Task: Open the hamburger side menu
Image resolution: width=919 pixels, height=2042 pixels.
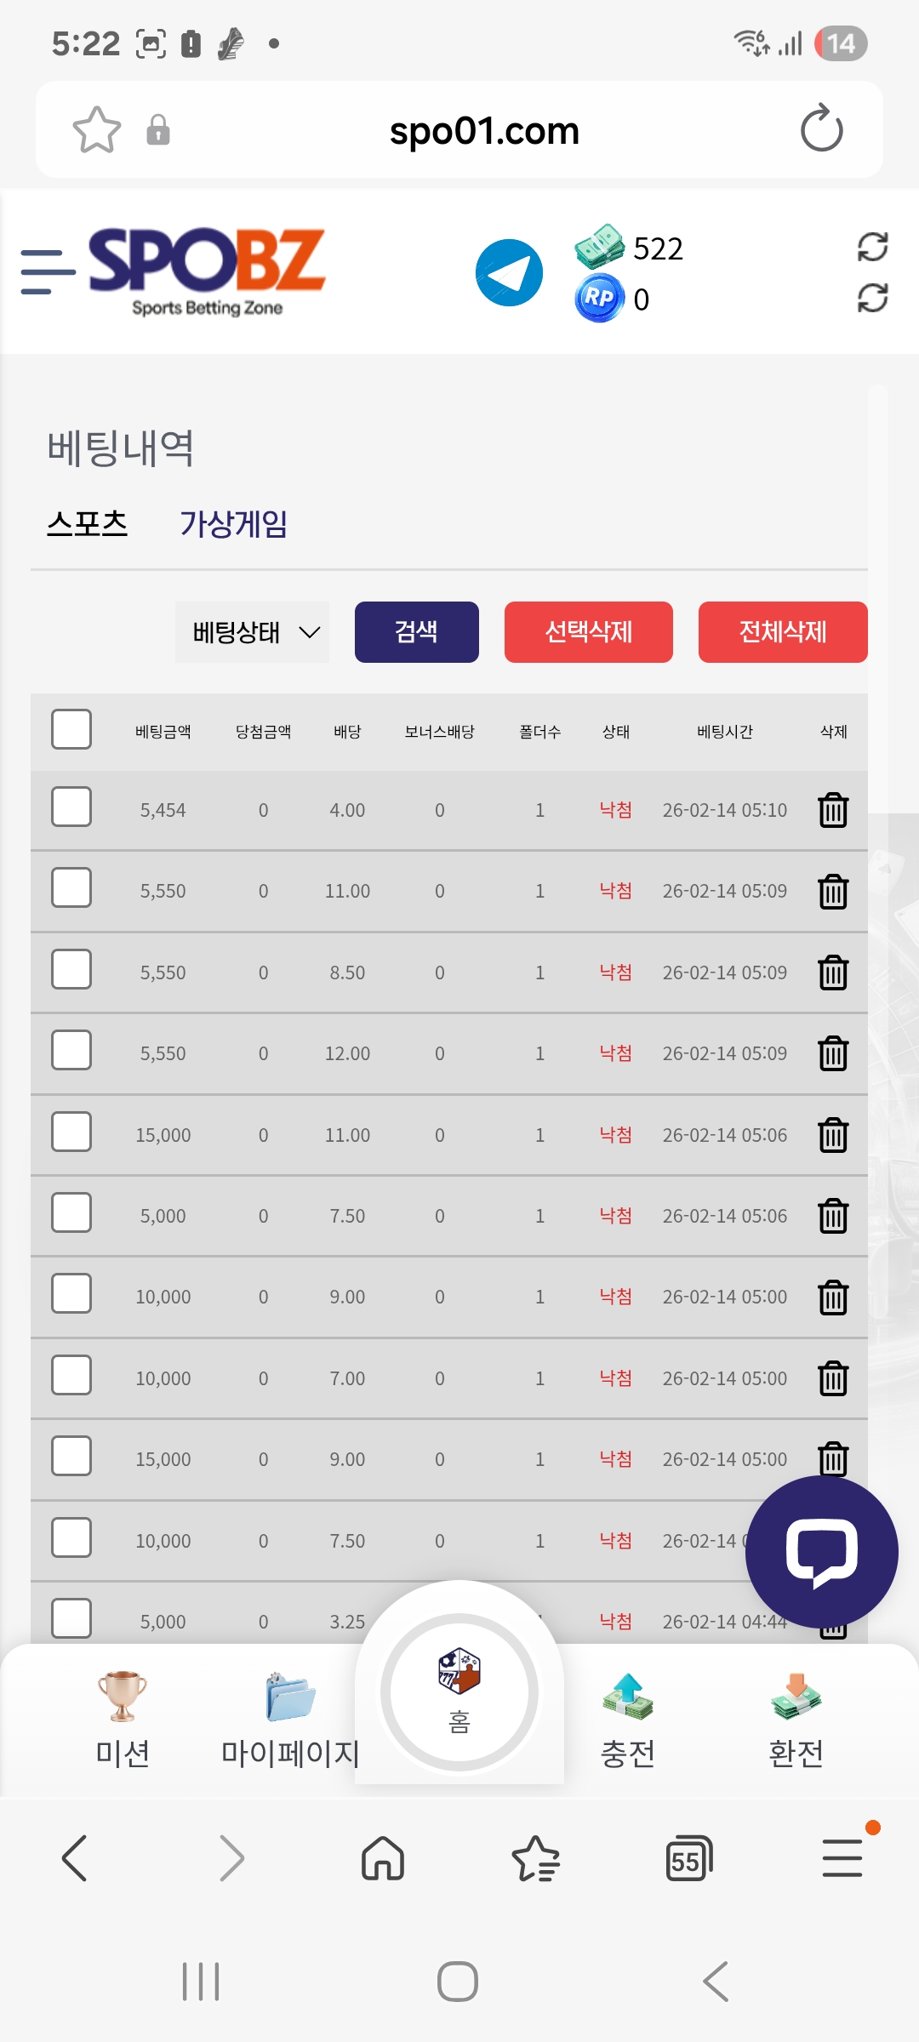Action: pos(48,272)
